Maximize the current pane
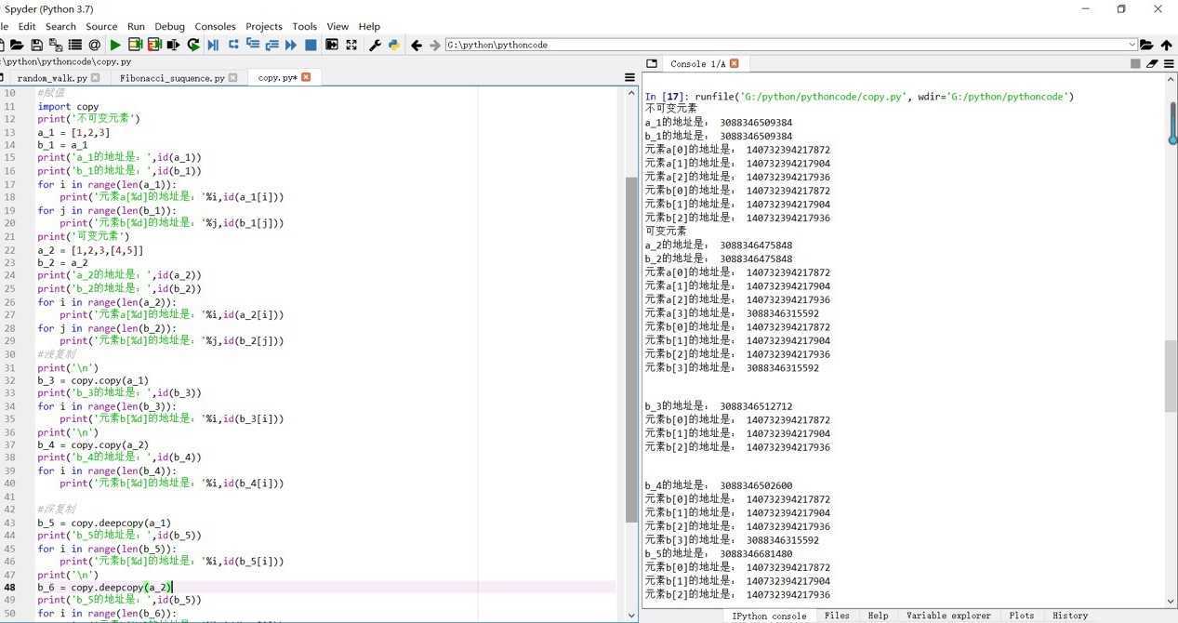The height and width of the screenshot is (623, 1178). (x=331, y=45)
